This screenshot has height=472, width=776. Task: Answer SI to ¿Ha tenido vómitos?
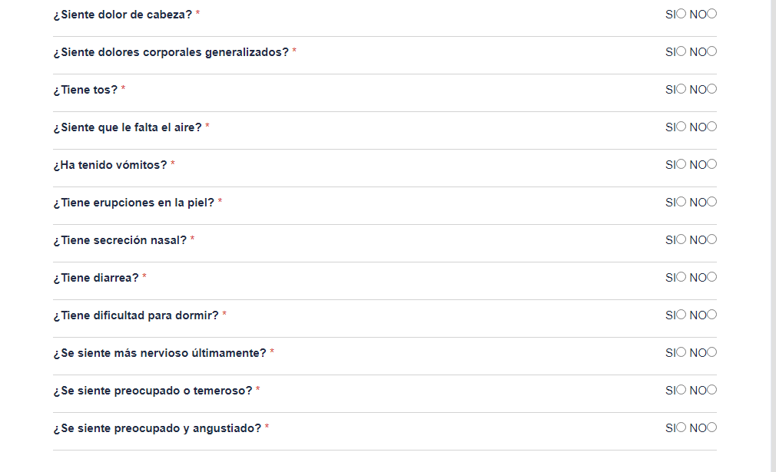point(681,164)
